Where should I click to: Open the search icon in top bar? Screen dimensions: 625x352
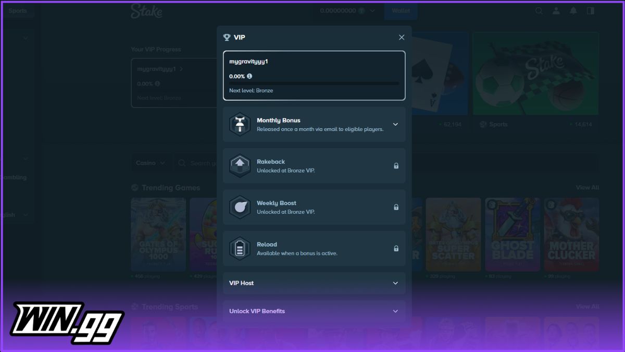539,10
